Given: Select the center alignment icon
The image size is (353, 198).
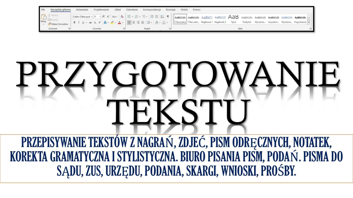Looking at the screenshot, I should (x=133, y=22).
